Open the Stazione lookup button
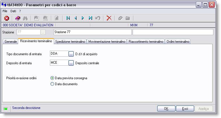Image resolution: width=221 pixels, height=118 pixels. click(x=43, y=32)
